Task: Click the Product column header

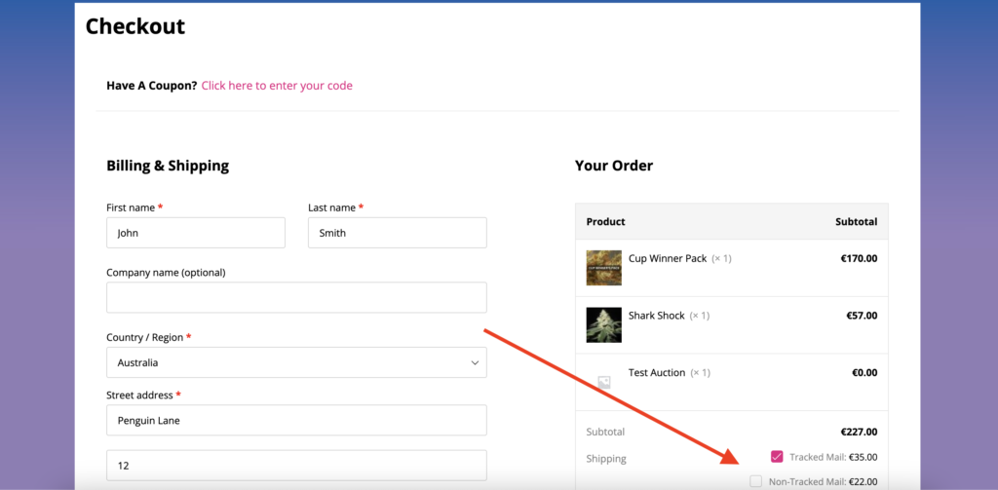Action: [605, 222]
